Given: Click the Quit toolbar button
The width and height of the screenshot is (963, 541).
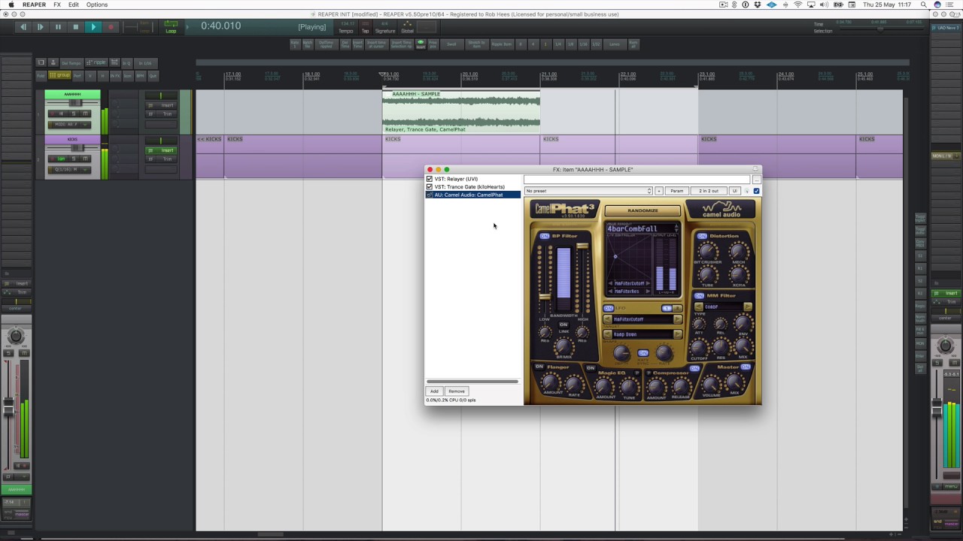Looking at the screenshot, I should [x=153, y=76].
